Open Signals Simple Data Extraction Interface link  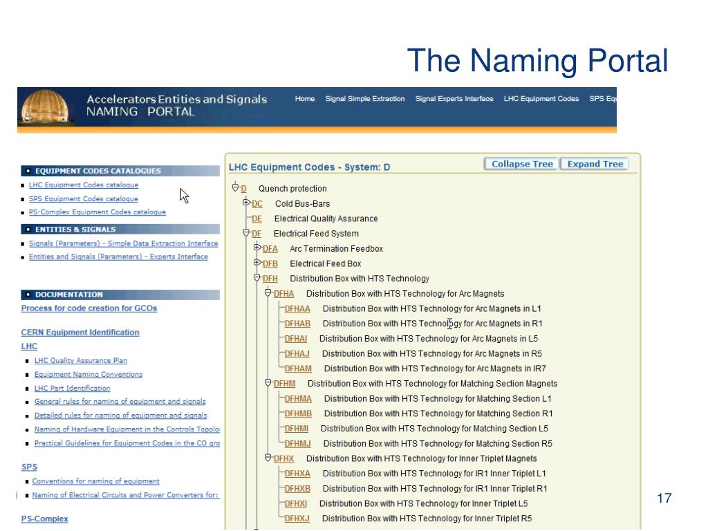(123, 243)
